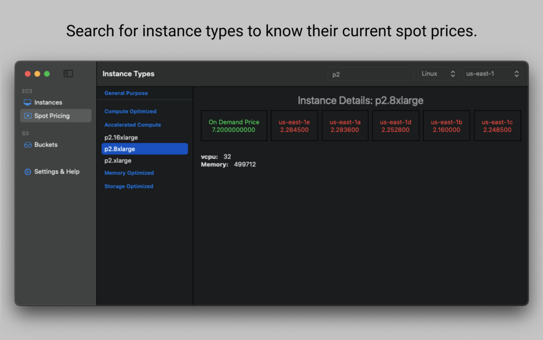Click the us-east-1b spot price box
Image resolution: width=543 pixels, height=340 pixels.
click(x=446, y=126)
